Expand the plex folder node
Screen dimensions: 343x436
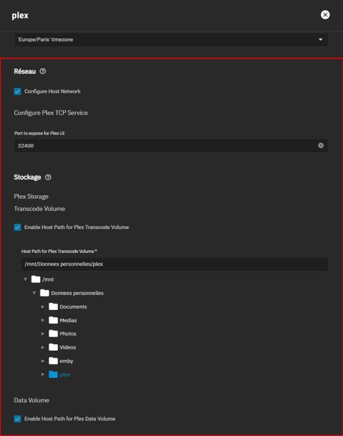pyautogui.click(x=43, y=374)
